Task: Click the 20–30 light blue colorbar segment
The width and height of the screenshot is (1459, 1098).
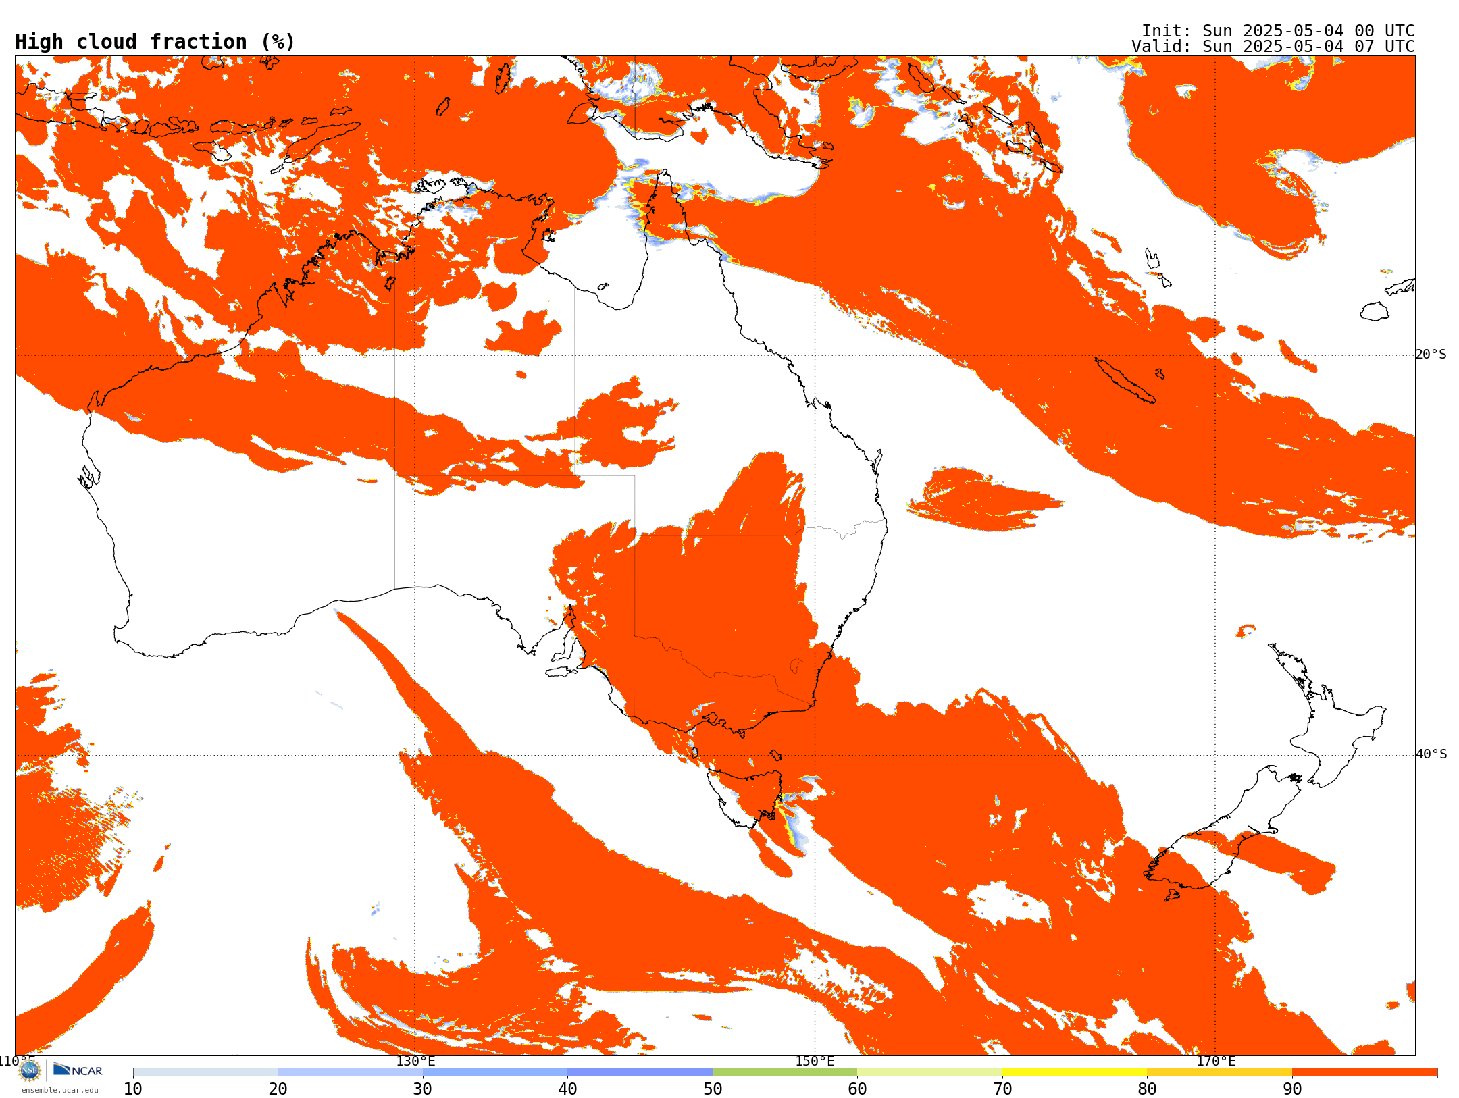Action: pos(350,1072)
